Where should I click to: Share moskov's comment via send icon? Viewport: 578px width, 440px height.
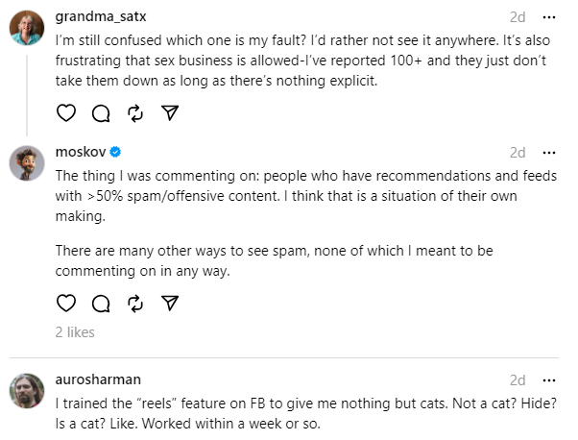tap(170, 304)
